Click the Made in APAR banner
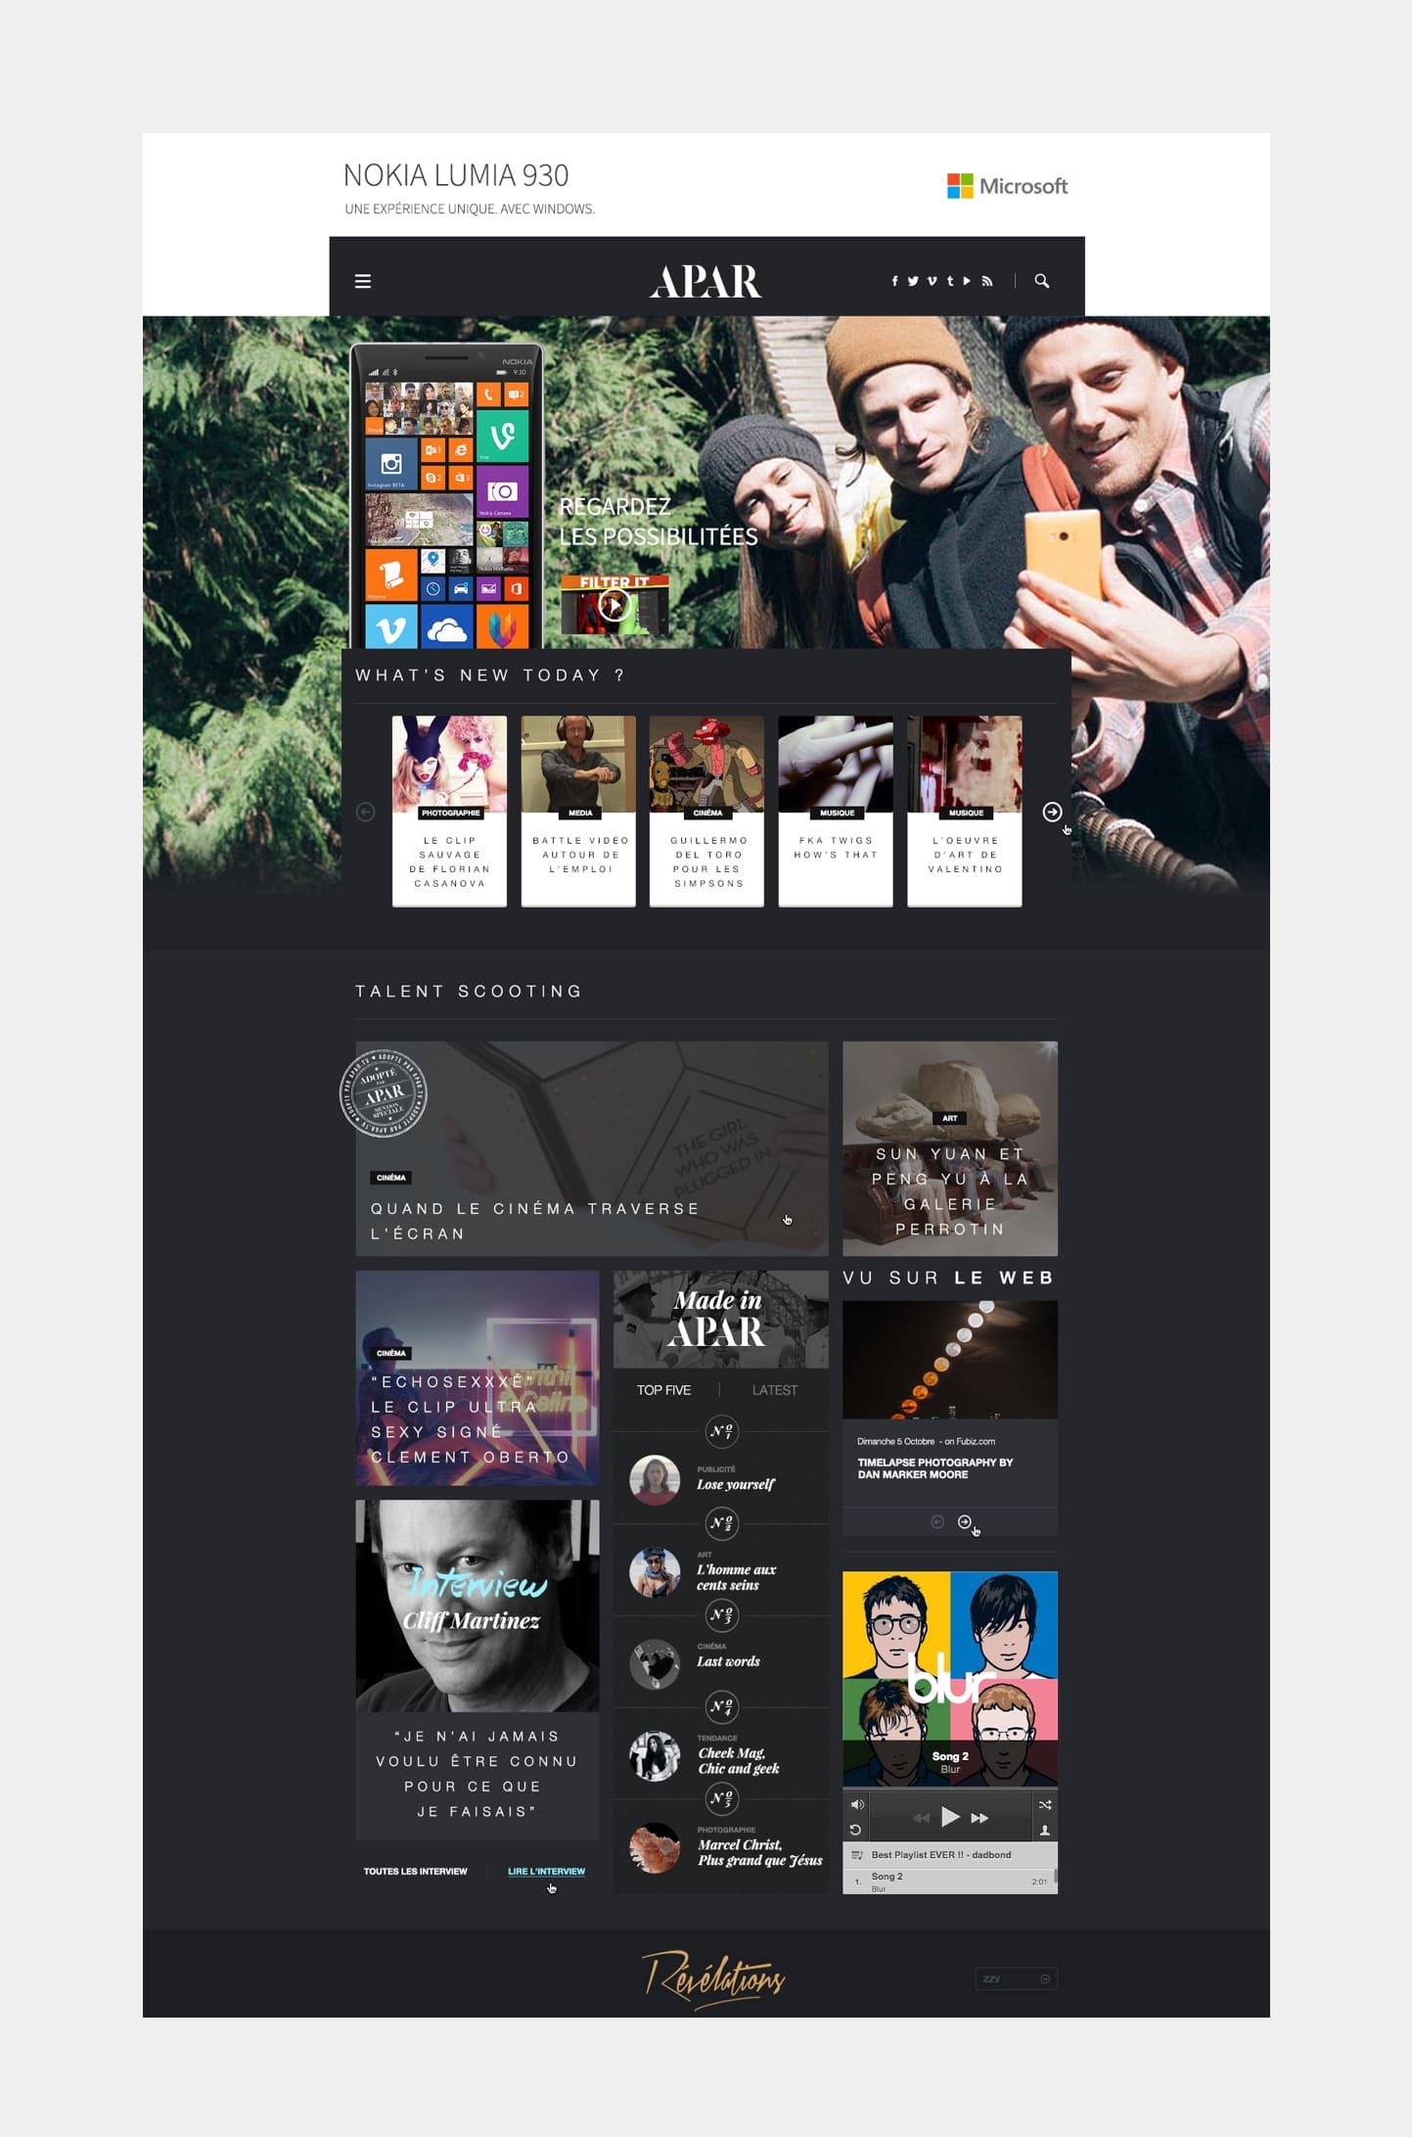Screen dimensions: 1412x2137 tap(720, 1319)
